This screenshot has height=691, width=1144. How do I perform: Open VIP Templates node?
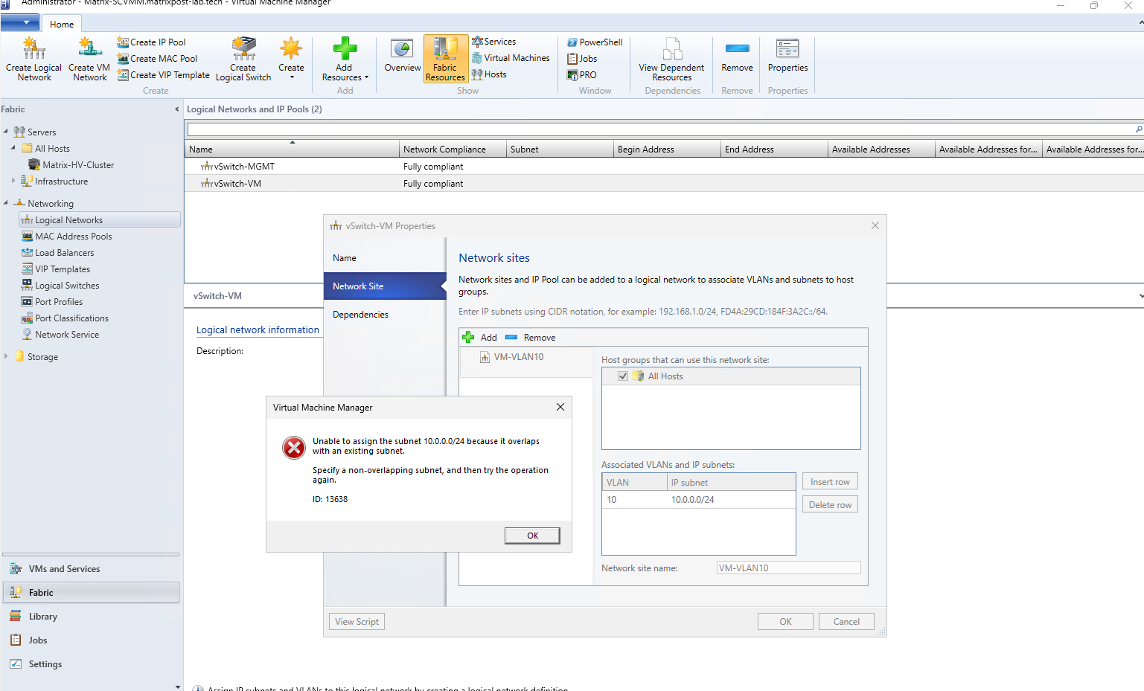point(56,269)
